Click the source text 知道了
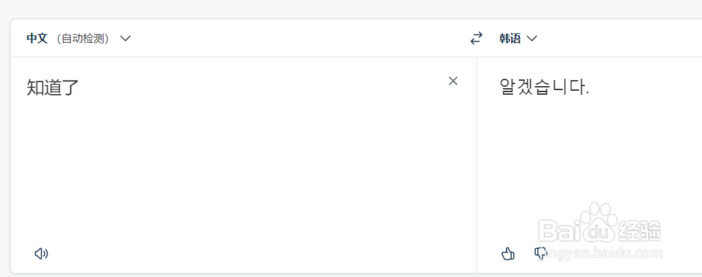This screenshot has width=702, height=277. [x=53, y=87]
